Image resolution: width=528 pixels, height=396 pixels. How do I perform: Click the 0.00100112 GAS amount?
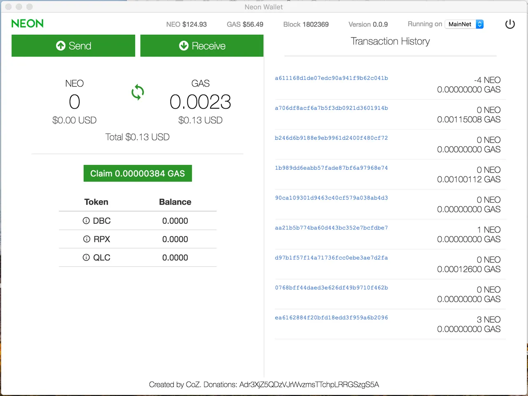[x=469, y=179]
